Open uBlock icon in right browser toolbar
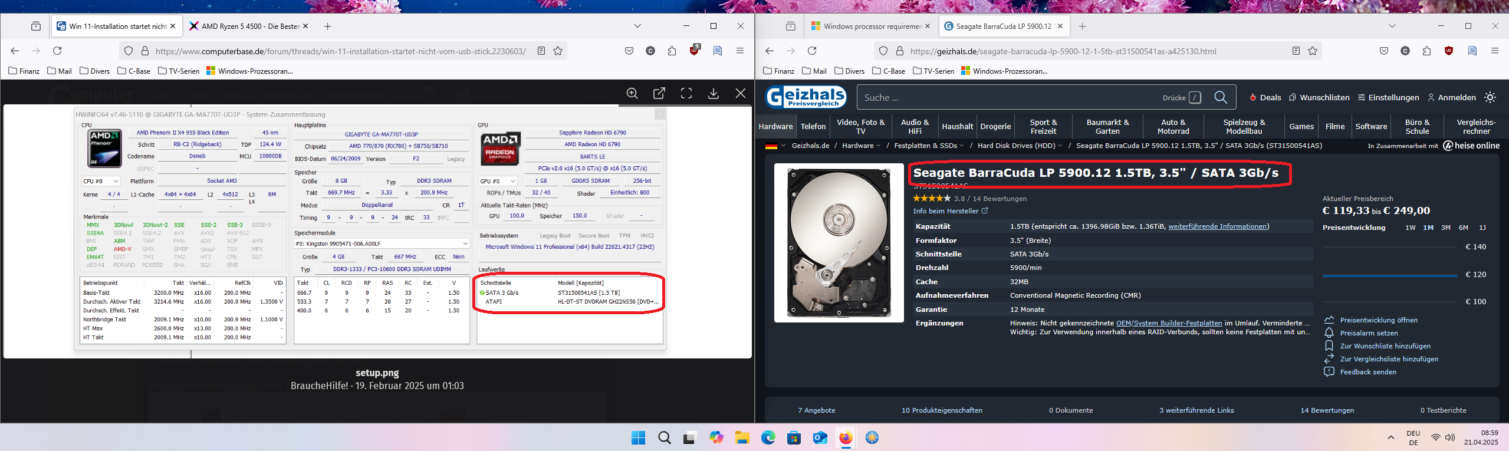 (1449, 51)
